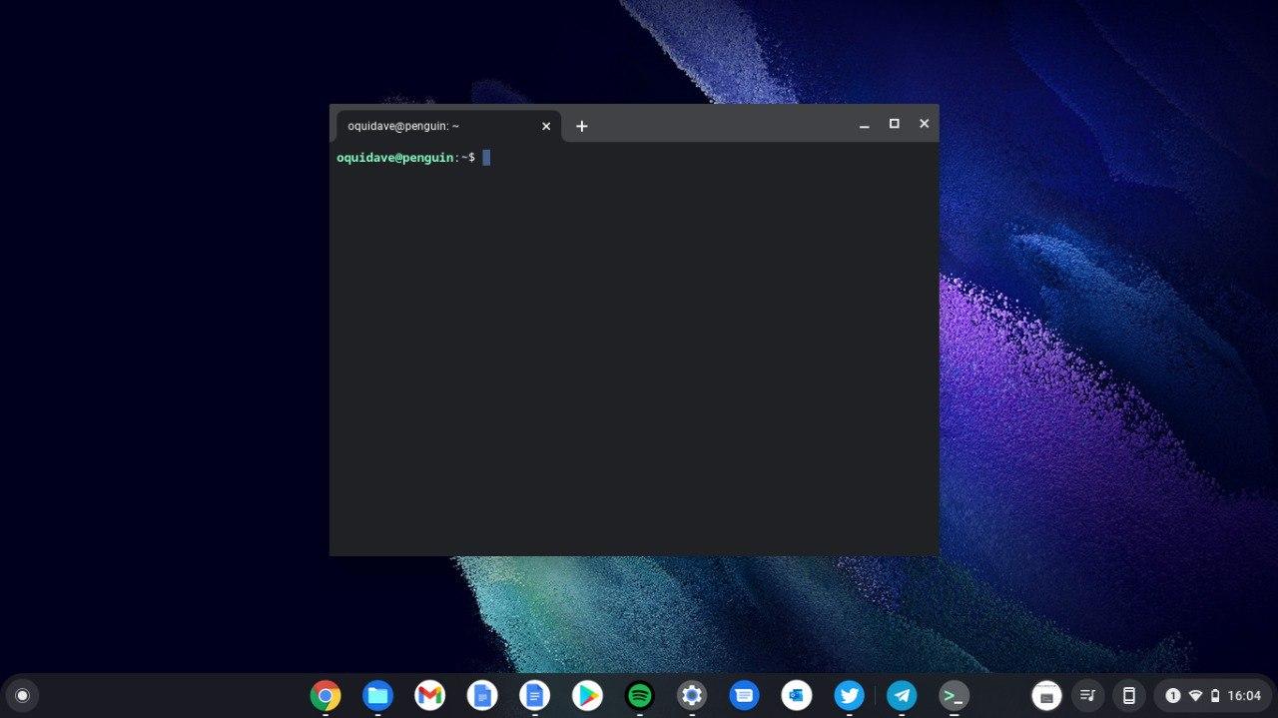Screen dimensions: 1278x718
Task: Launch Google Chrome from the shelf
Action: [325, 695]
